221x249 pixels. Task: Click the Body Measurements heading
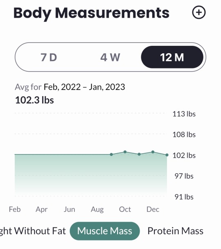coord(91,14)
